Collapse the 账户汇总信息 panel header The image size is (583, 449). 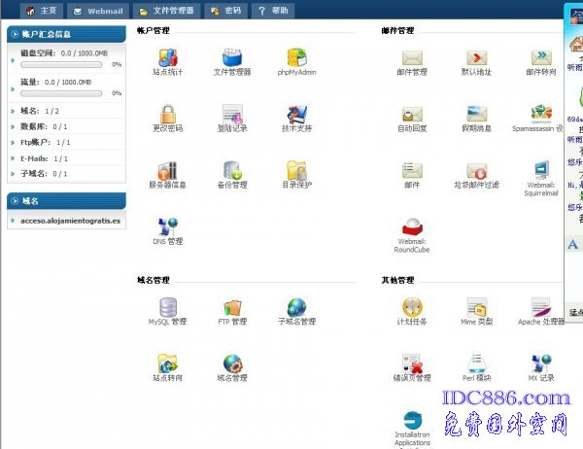pos(65,33)
